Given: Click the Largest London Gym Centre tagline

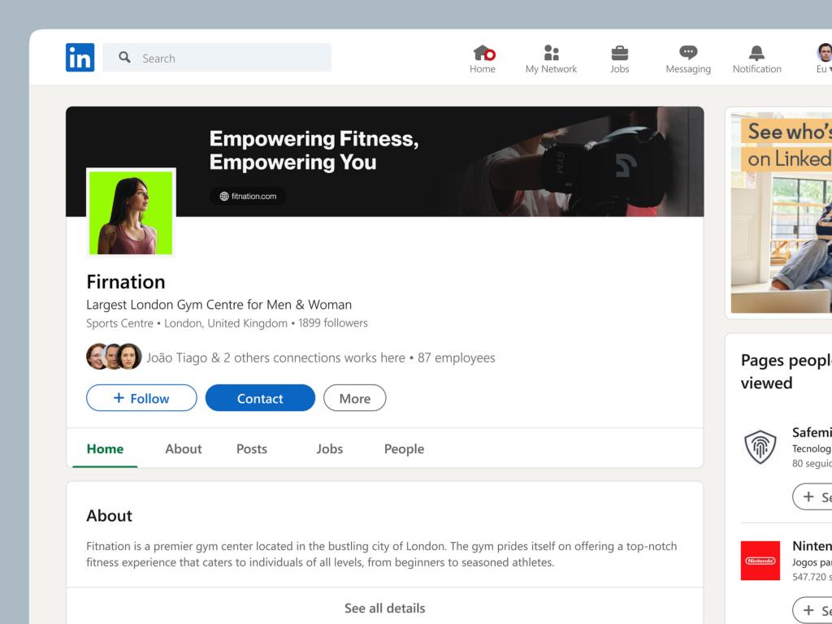Looking at the screenshot, I should tap(219, 305).
